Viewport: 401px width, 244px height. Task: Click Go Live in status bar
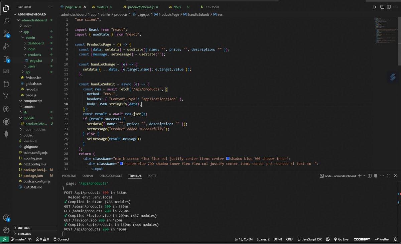341,239
